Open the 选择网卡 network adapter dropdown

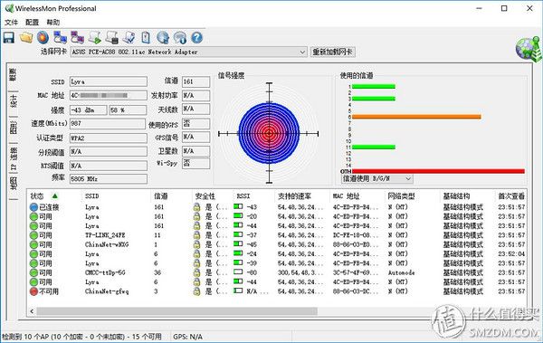(189, 52)
